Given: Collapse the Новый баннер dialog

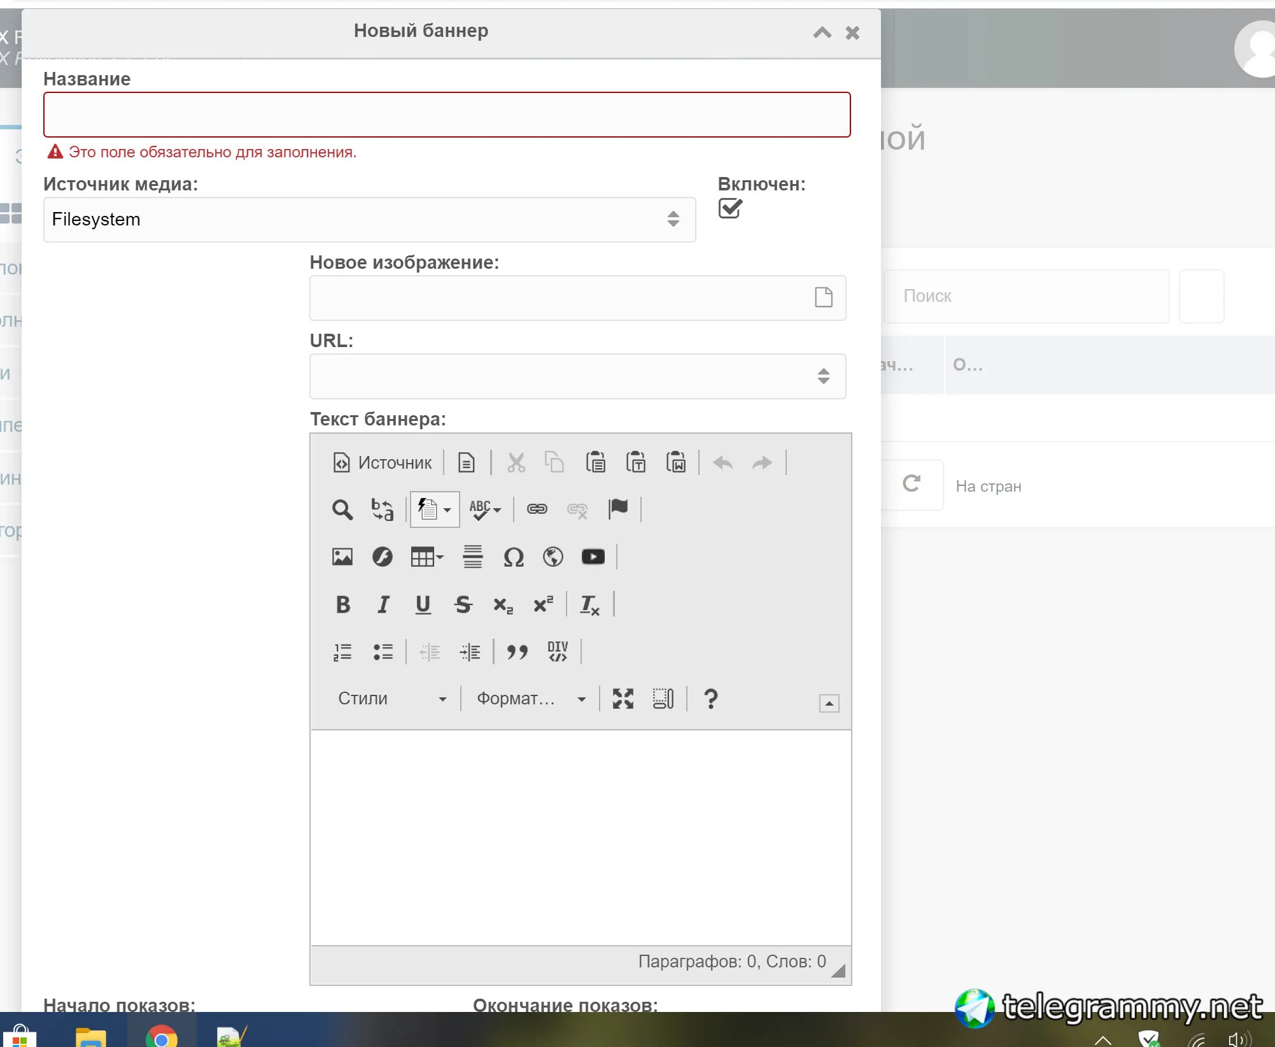Looking at the screenshot, I should point(822,32).
